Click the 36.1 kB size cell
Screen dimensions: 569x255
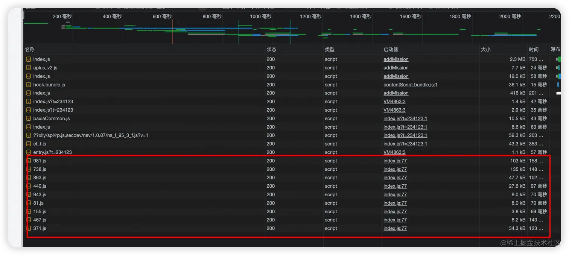(x=517, y=85)
